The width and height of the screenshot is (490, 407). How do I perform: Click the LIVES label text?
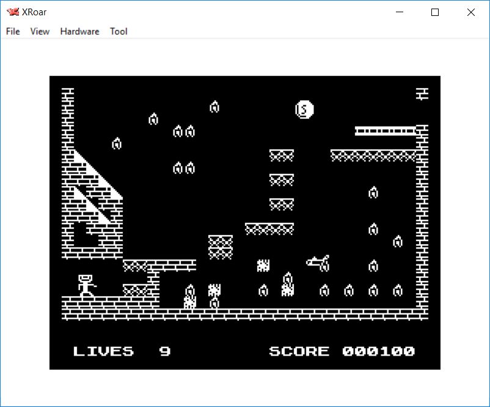[x=103, y=351]
